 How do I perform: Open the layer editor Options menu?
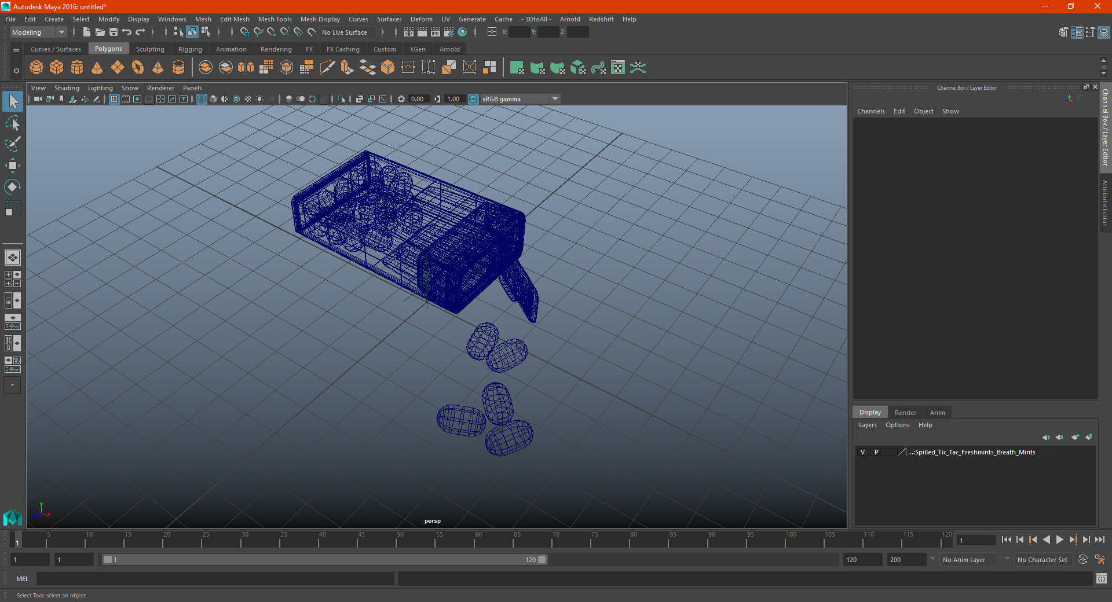click(x=897, y=425)
